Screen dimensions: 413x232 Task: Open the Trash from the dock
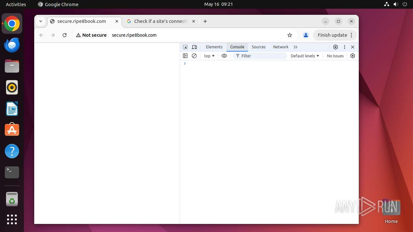(x=12, y=199)
